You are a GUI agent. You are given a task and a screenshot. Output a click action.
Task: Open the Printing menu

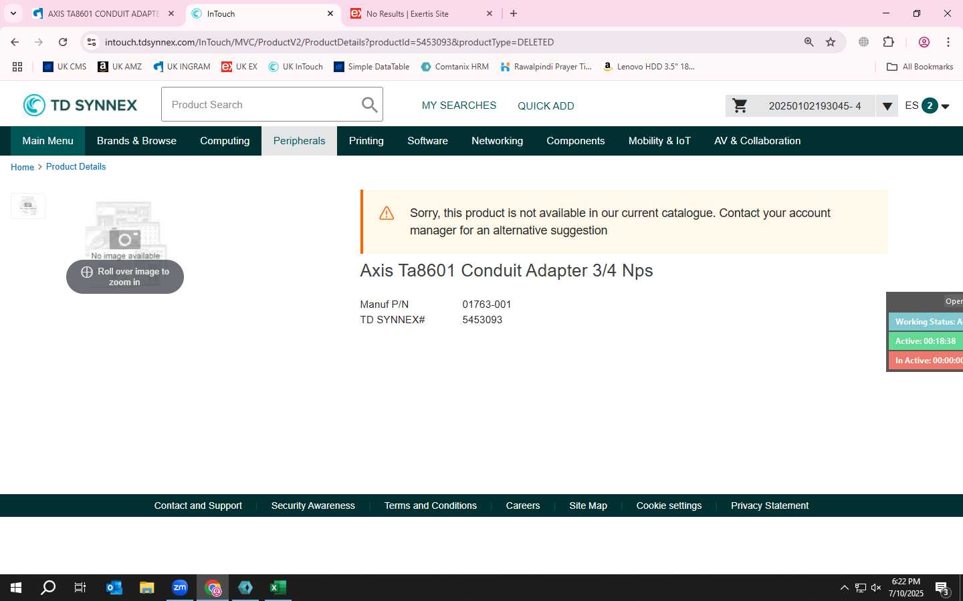click(366, 141)
